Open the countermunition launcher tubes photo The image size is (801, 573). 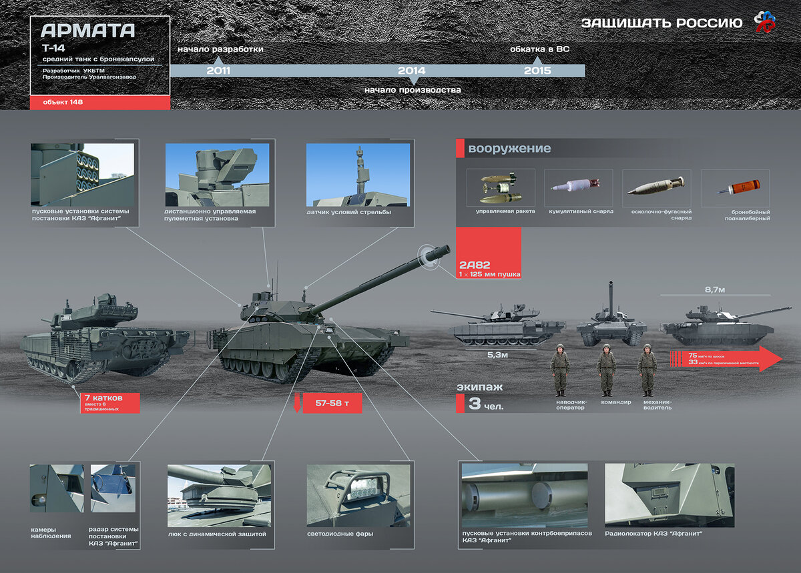coord(525,496)
